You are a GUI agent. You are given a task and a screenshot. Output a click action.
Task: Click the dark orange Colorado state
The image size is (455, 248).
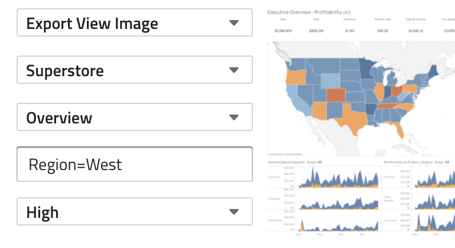(x=336, y=96)
